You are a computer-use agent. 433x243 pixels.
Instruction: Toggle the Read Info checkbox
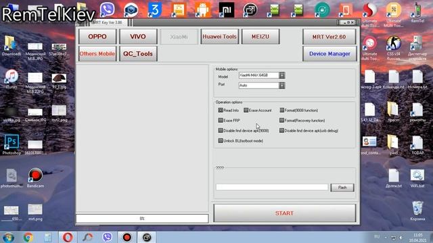tap(221, 110)
